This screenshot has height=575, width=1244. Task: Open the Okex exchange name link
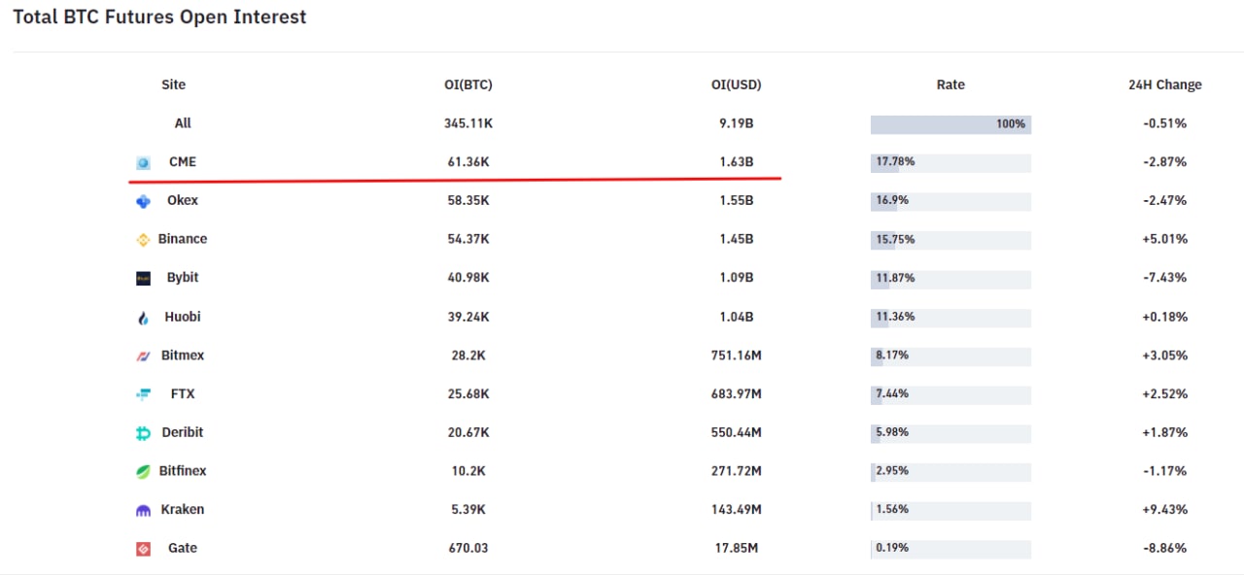[183, 200]
